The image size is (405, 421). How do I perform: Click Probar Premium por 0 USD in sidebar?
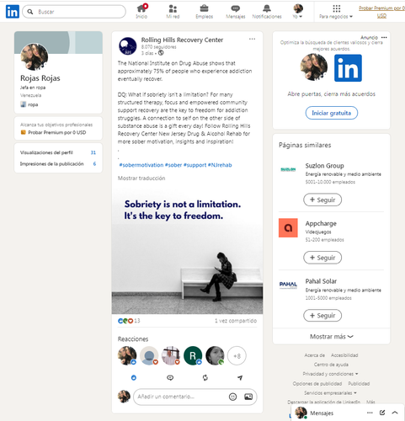(53, 132)
